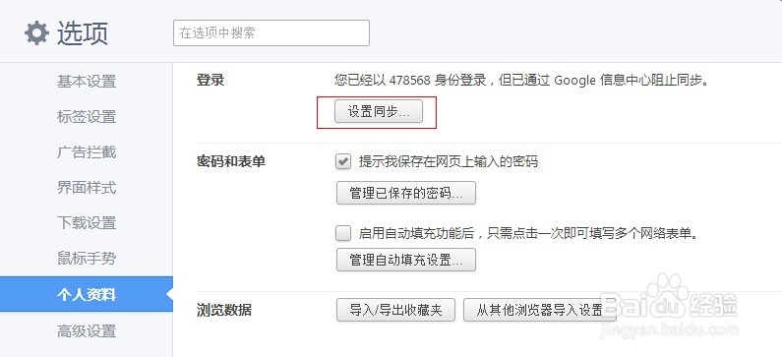Open the 基本设置 section
The width and height of the screenshot is (782, 357).
tap(87, 82)
